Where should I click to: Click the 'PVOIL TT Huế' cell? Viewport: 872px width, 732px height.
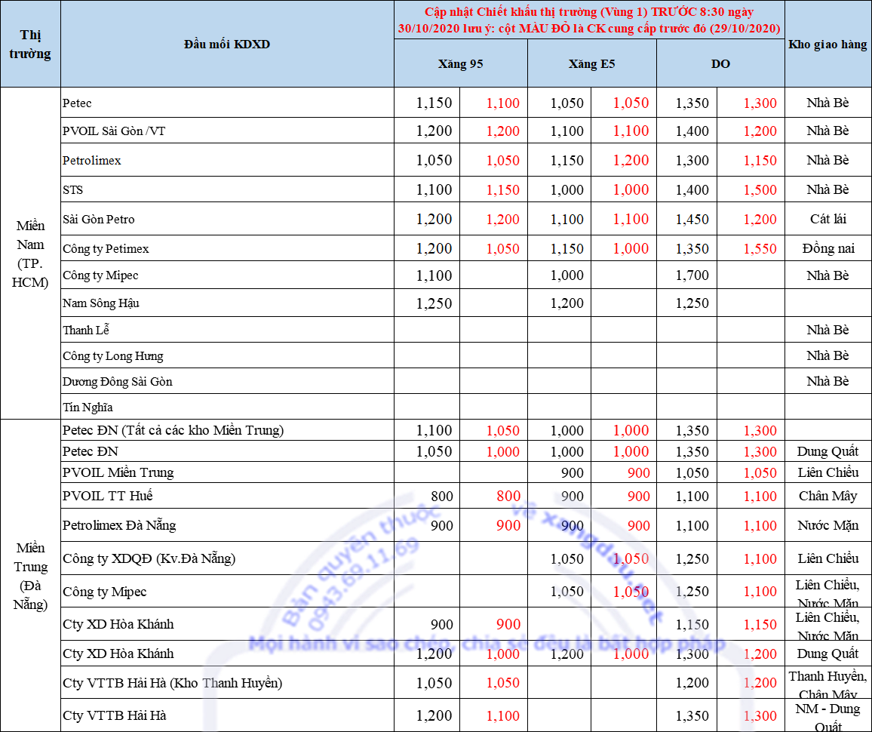click(x=227, y=495)
